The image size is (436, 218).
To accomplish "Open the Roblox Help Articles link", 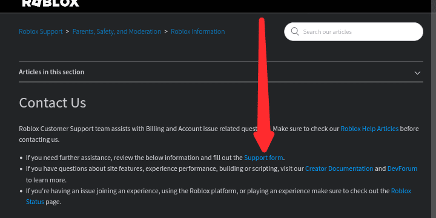I will click(x=369, y=129).
